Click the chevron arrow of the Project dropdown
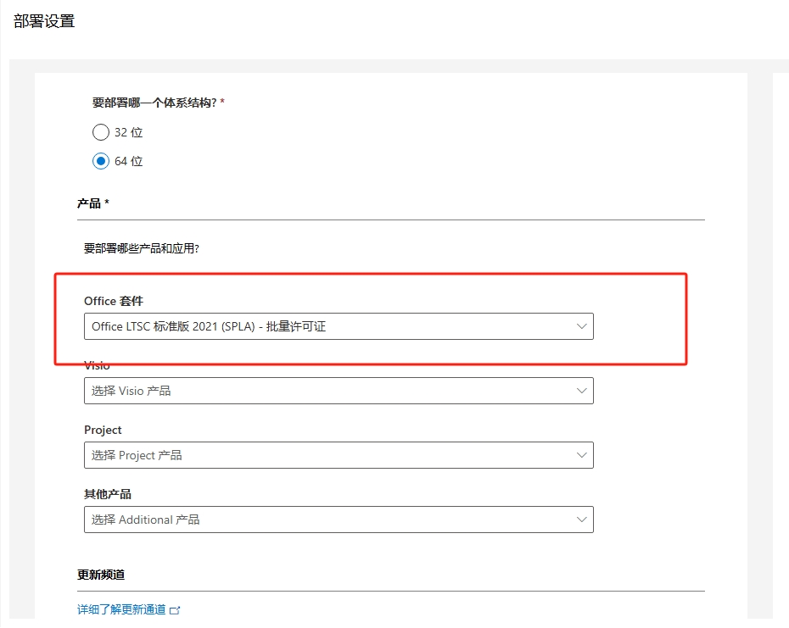 [582, 455]
